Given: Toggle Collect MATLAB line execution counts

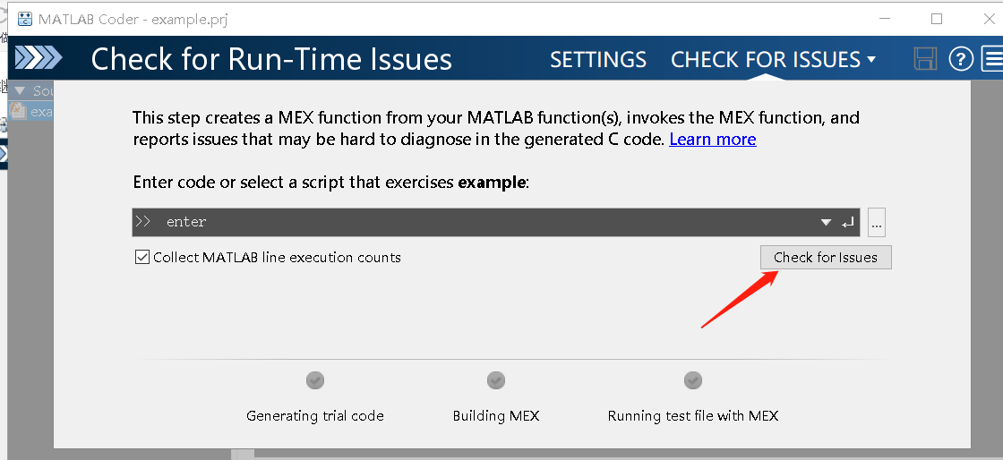Looking at the screenshot, I should 141,258.
